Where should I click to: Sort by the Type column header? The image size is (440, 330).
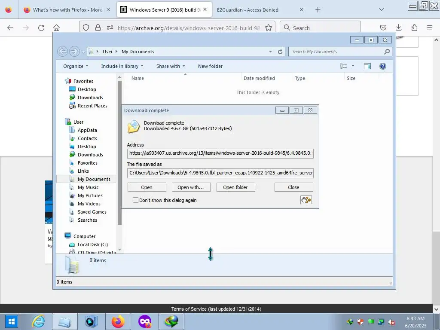(299, 78)
